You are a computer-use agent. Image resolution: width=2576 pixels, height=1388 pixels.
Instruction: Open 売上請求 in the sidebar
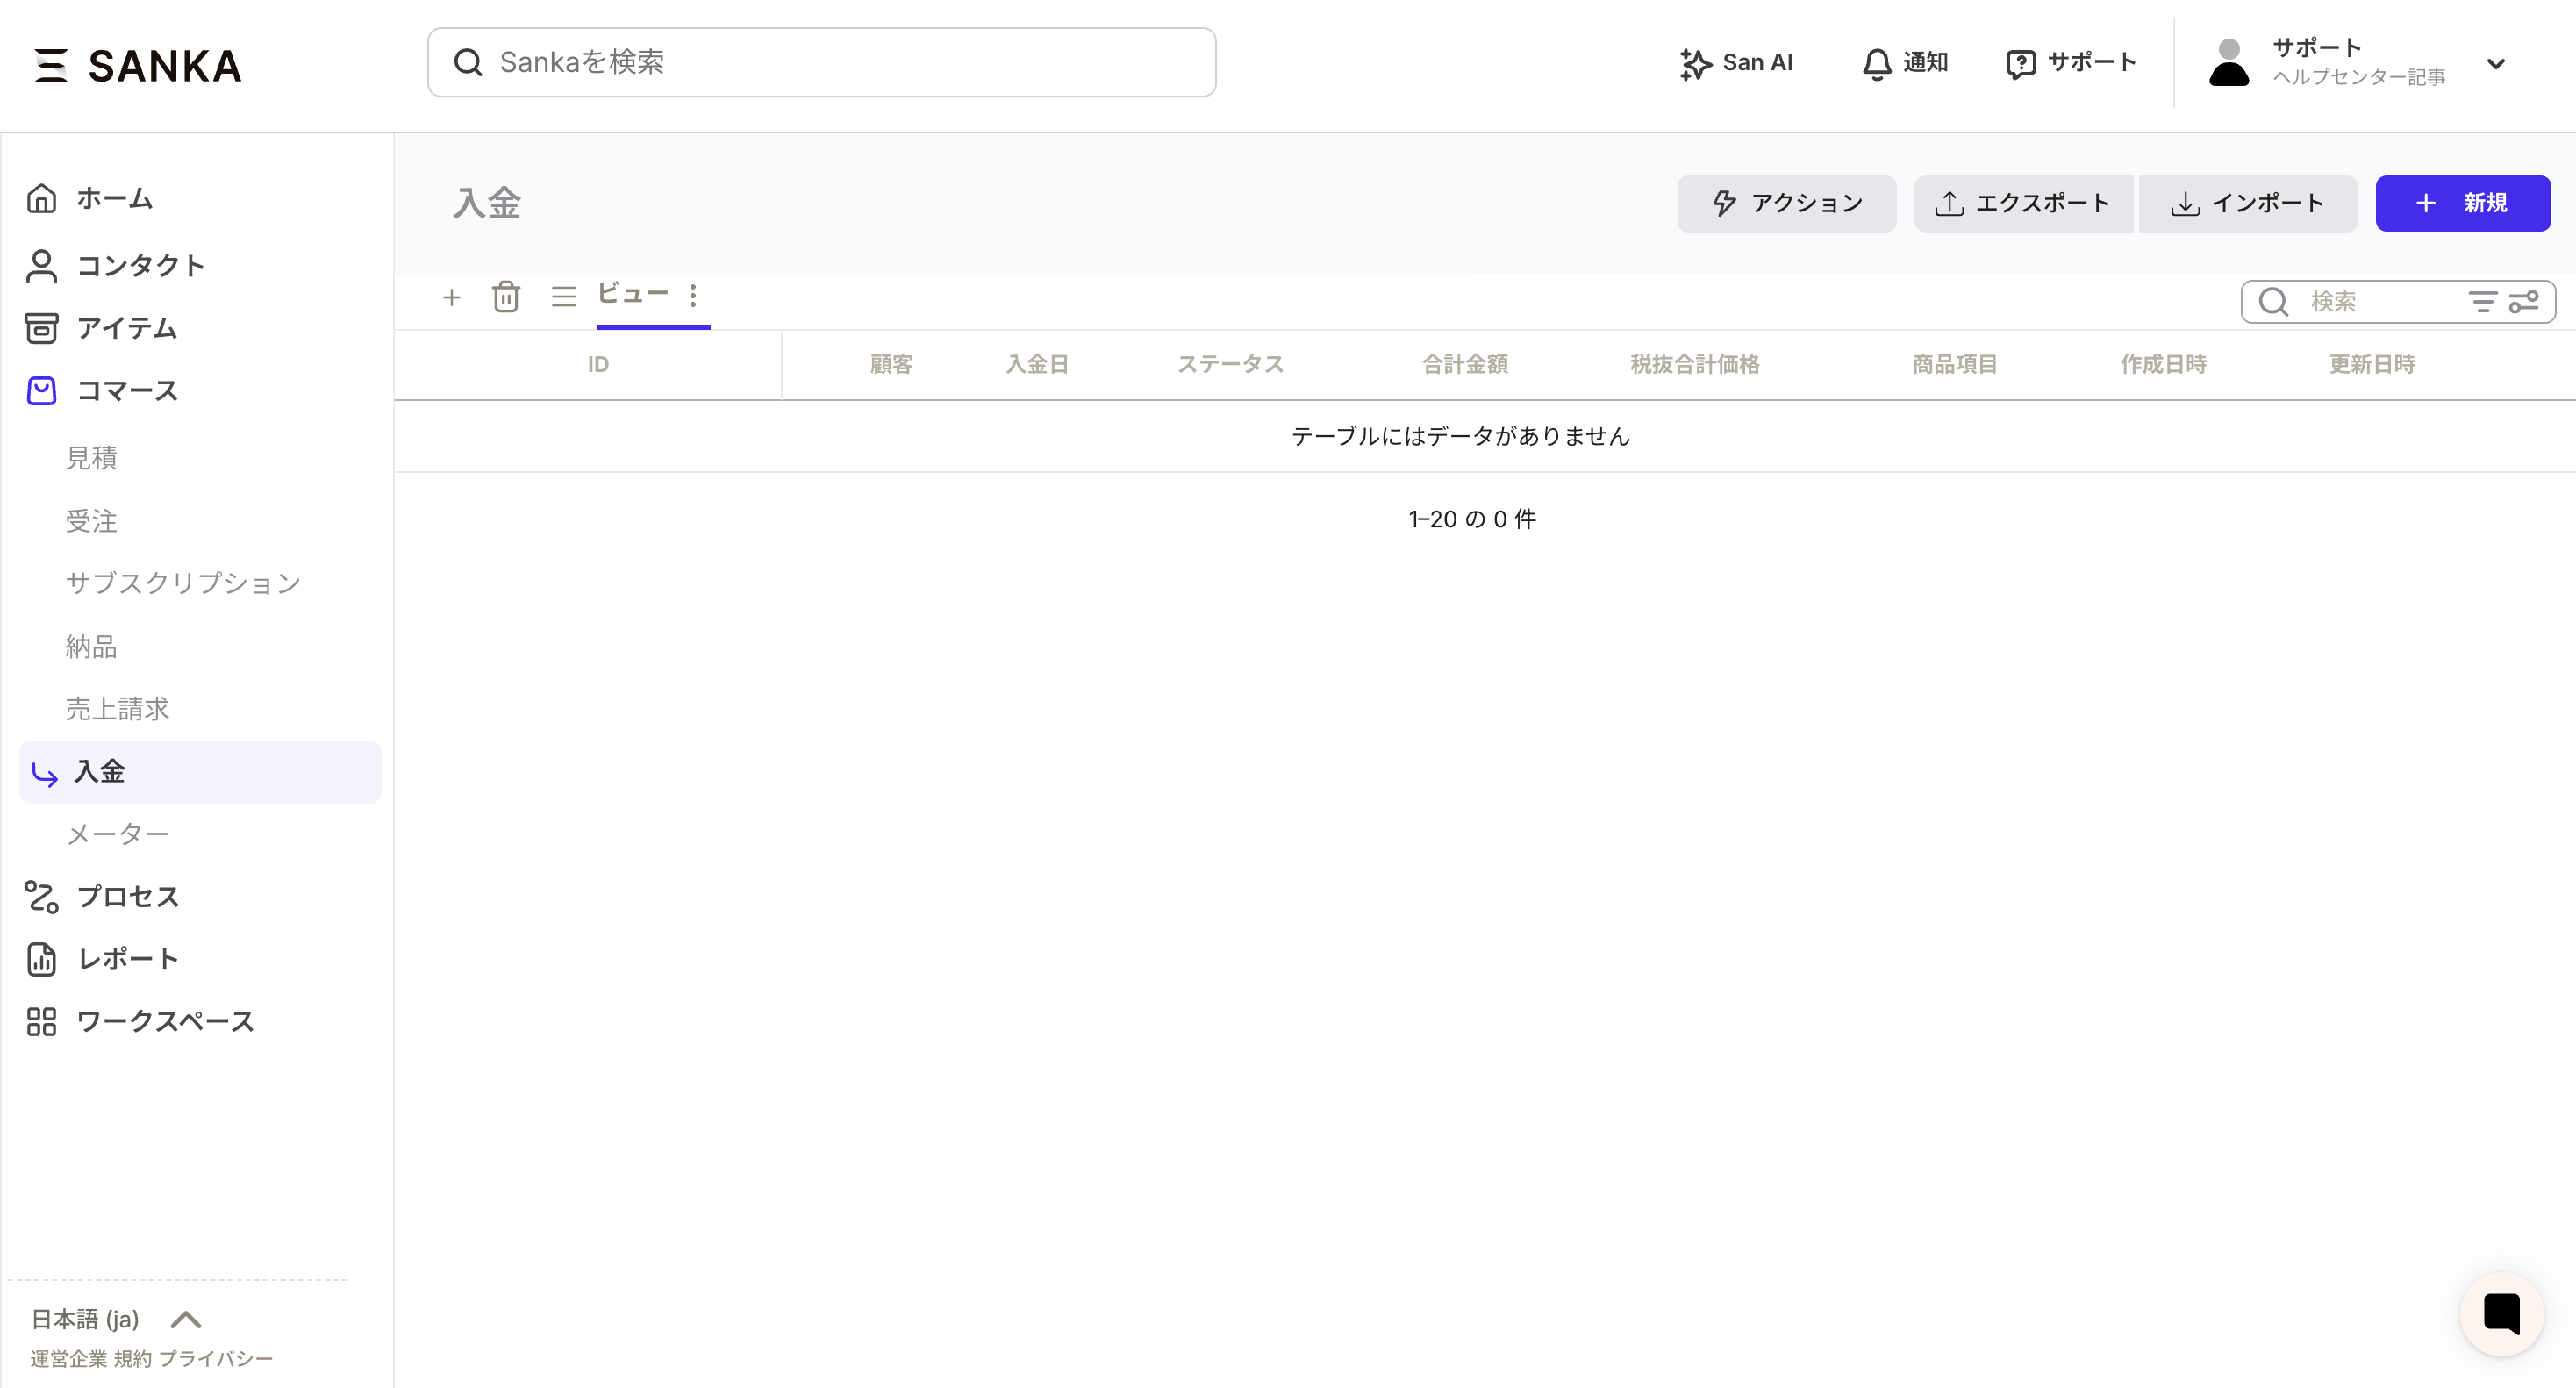[x=118, y=709]
